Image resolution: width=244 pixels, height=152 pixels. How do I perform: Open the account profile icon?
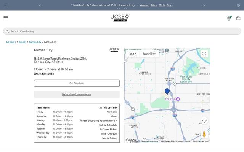(x=229, y=18)
